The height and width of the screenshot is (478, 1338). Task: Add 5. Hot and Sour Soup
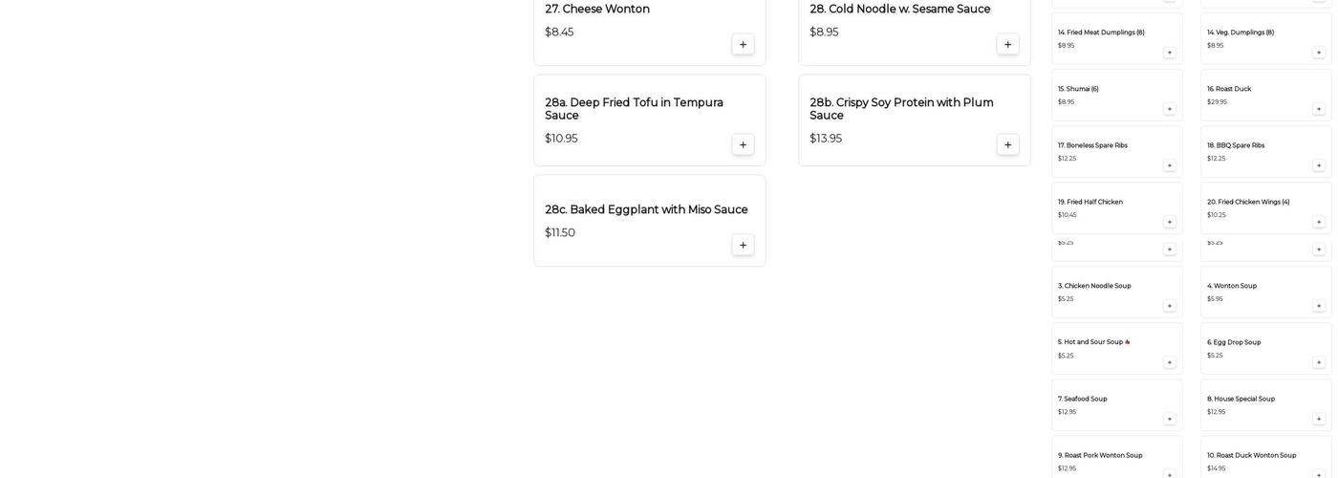tap(1169, 362)
